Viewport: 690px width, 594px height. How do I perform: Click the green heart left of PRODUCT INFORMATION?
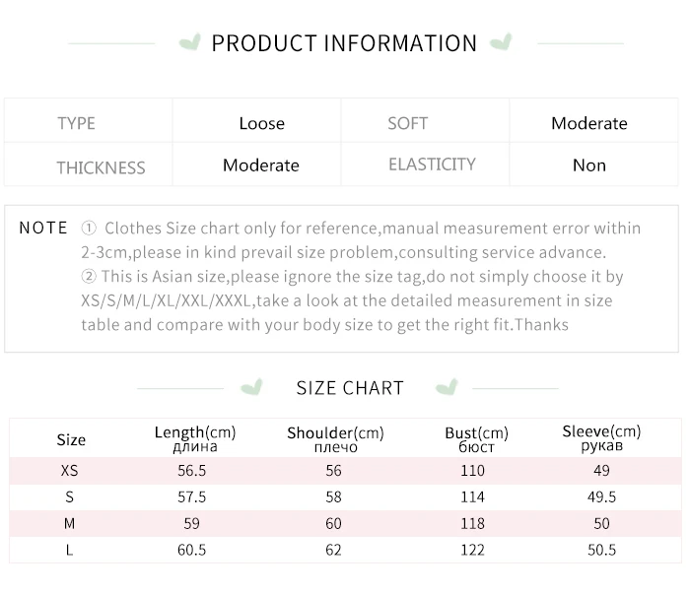(190, 42)
